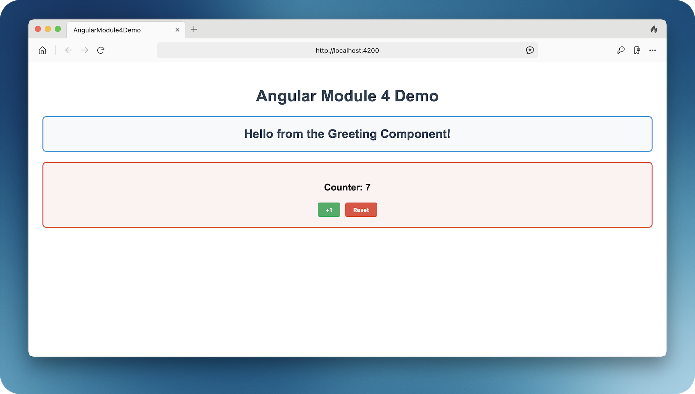695x394 pixels.
Task: Click the green zoom traffic light
Action: [x=58, y=29]
